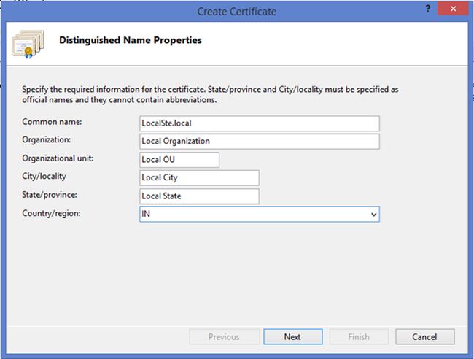Click the "State/province:" label

coord(50,194)
